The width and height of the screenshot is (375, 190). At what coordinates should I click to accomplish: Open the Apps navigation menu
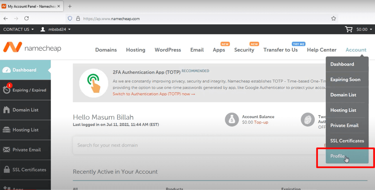click(219, 50)
